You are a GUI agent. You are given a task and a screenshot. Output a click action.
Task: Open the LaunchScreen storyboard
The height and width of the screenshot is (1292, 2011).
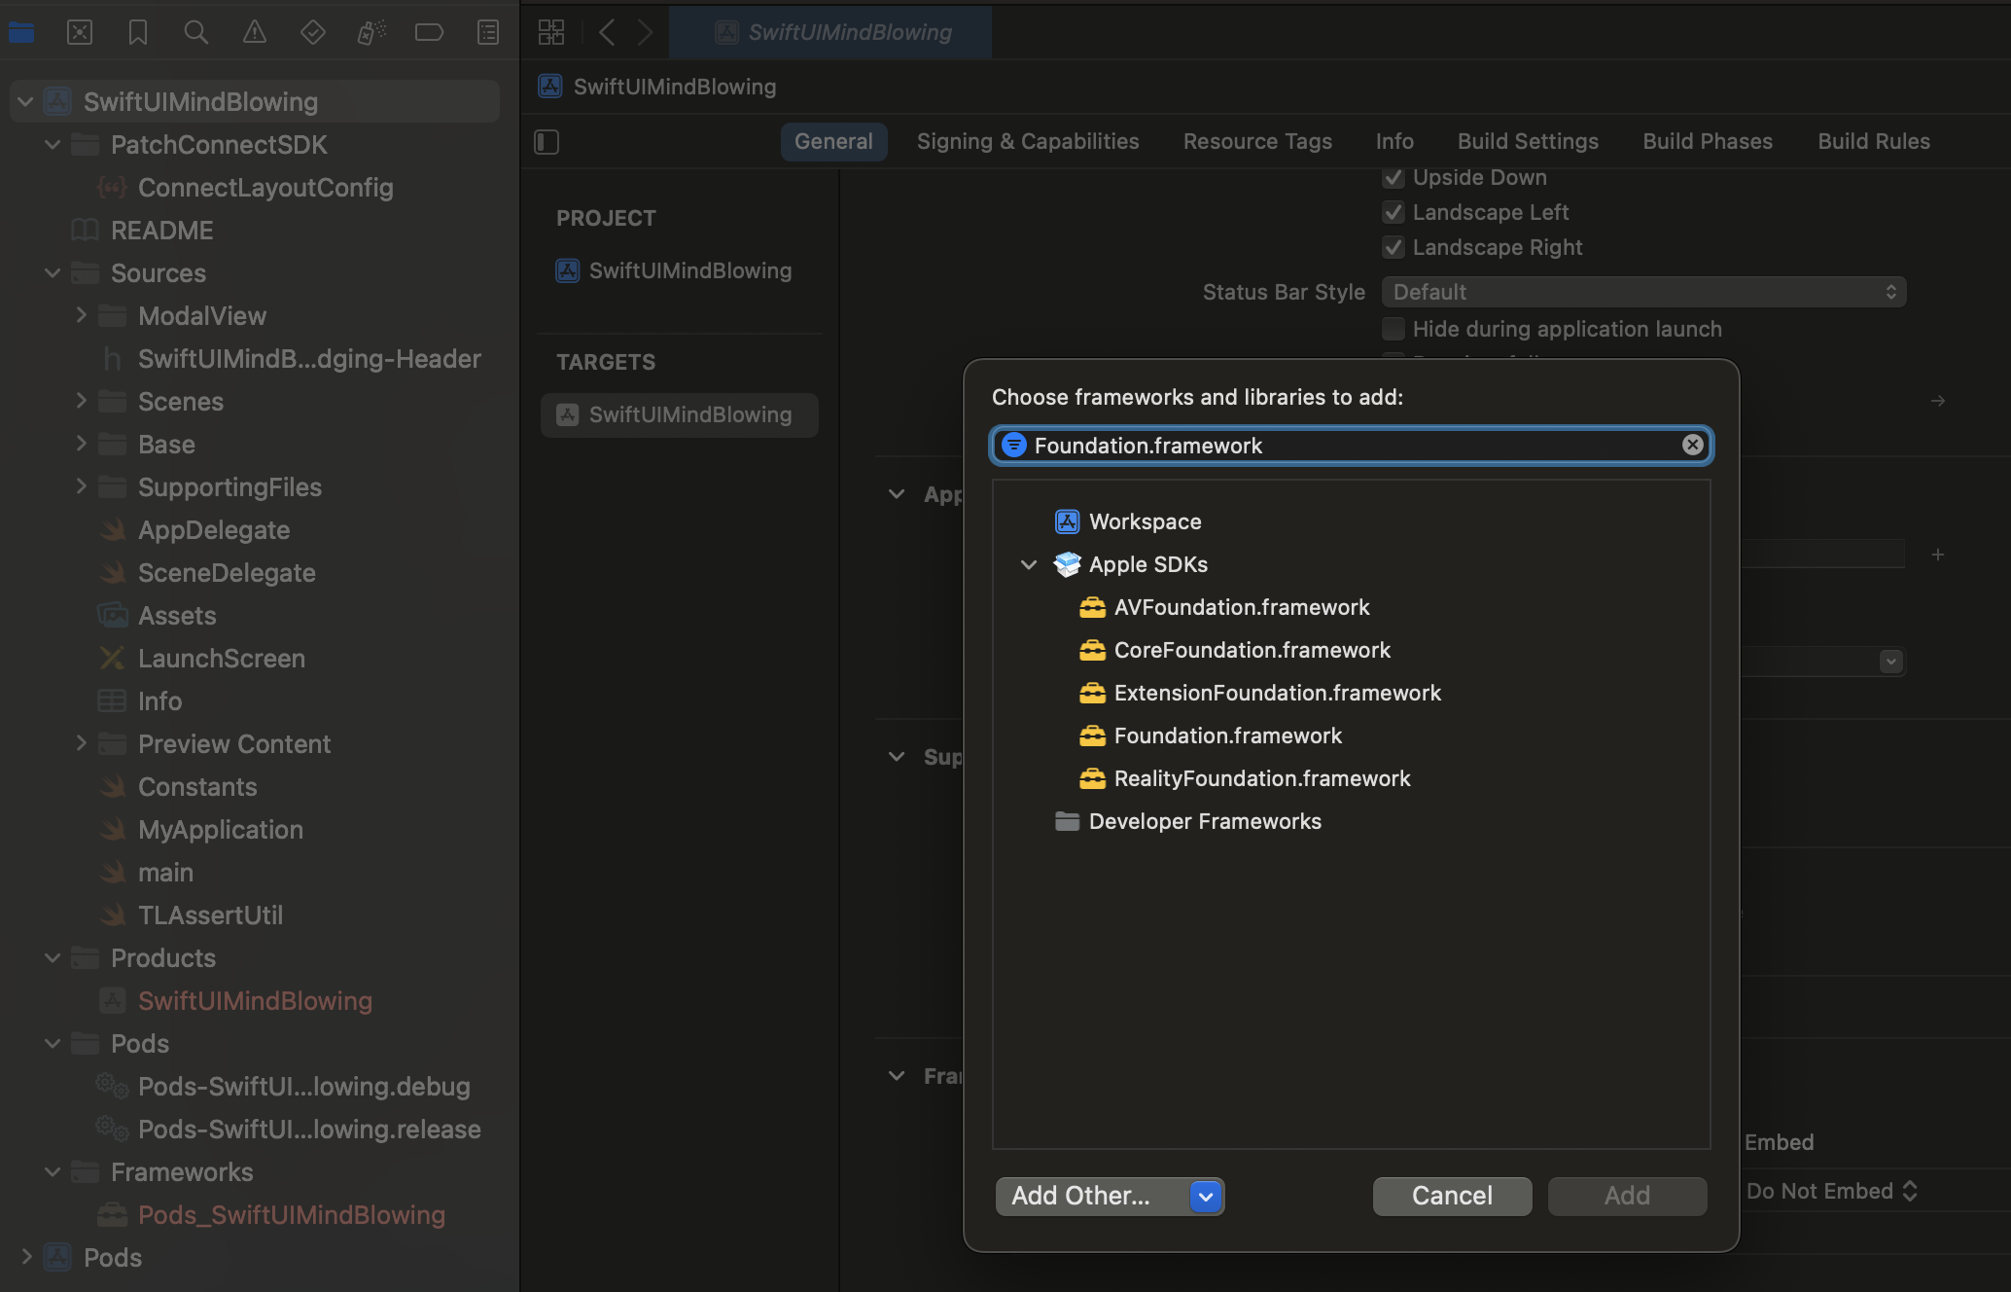[222, 658]
